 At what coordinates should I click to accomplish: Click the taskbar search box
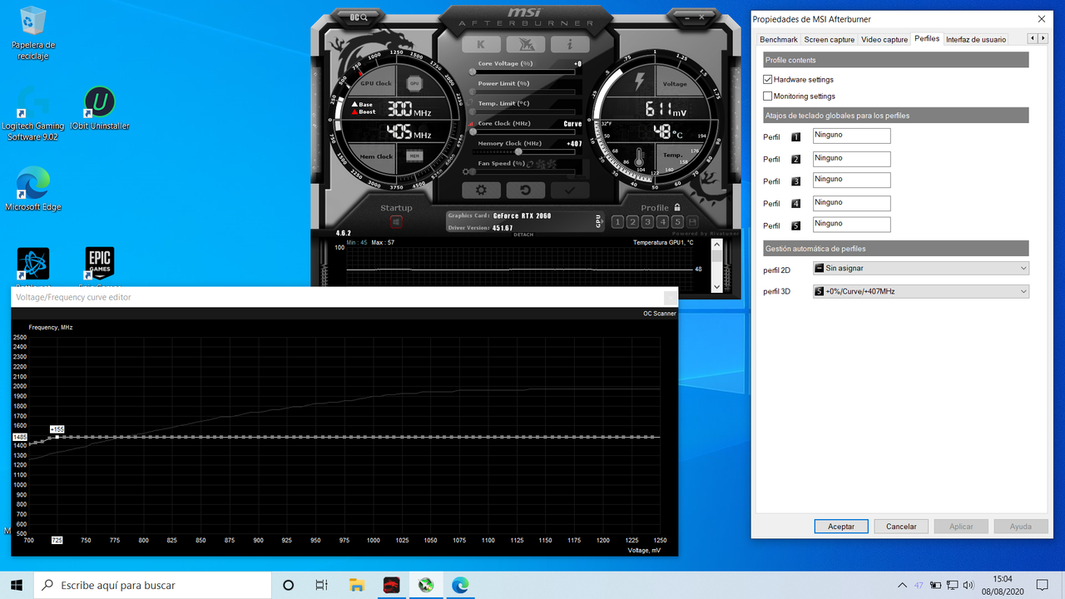[151, 585]
